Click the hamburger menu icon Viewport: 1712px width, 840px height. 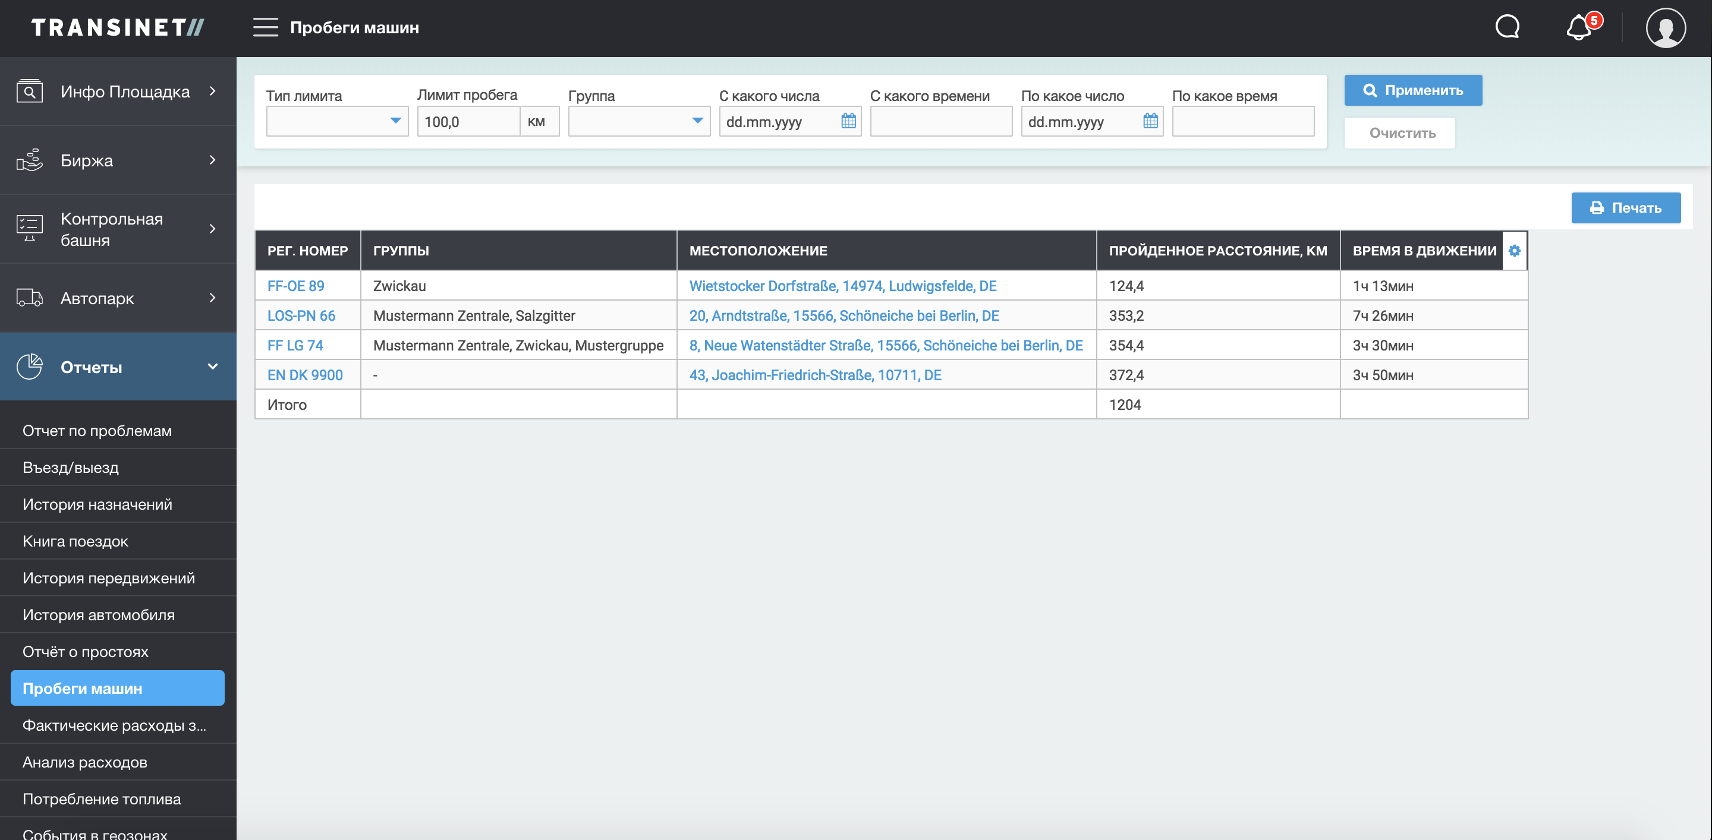click(265, 27)
